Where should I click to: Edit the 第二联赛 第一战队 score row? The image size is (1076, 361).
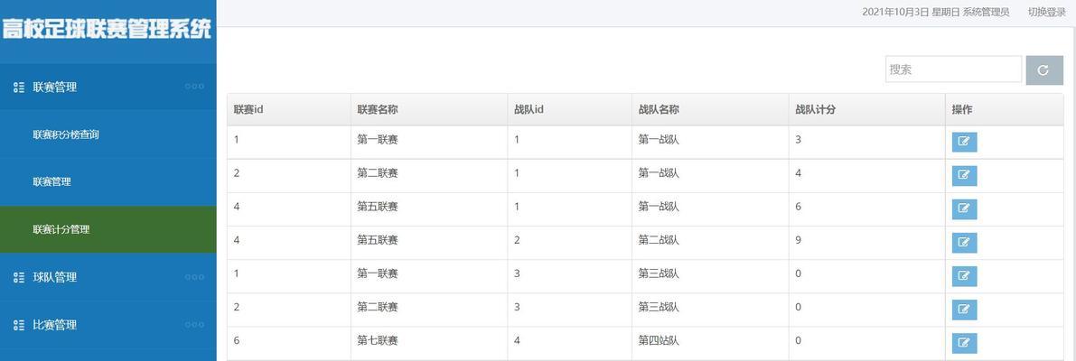964,175
